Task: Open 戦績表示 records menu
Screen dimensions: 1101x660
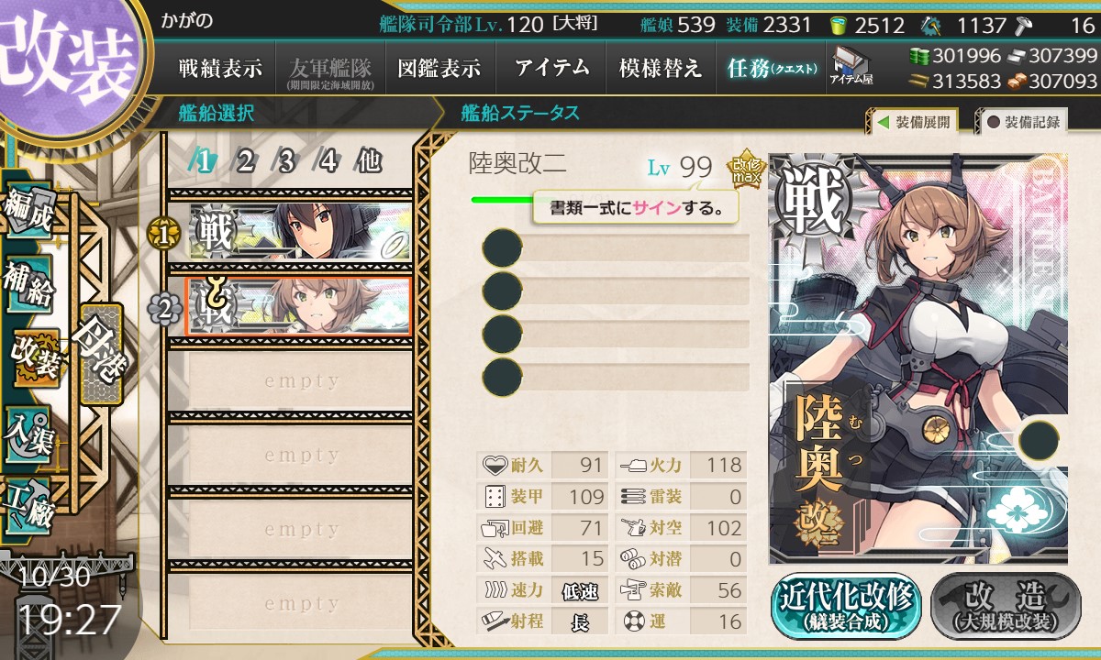Action: click(x=220, y=68)
